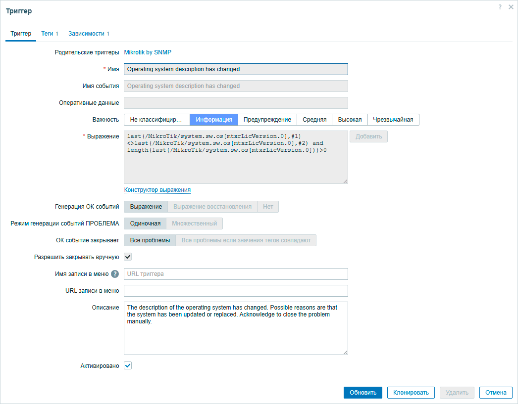
Task: Toggle Разрешить закрывать вручную checkbox
Action: [x=128, y=257]
